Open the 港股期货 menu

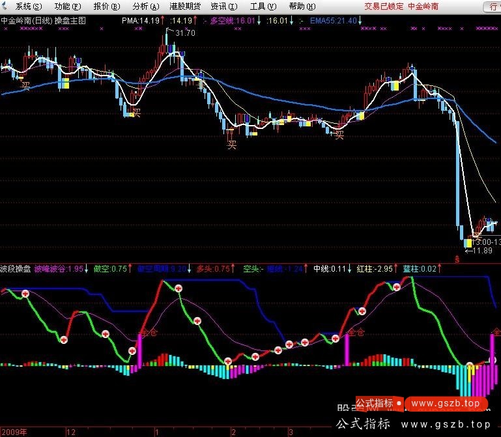(x=184, y=7)
